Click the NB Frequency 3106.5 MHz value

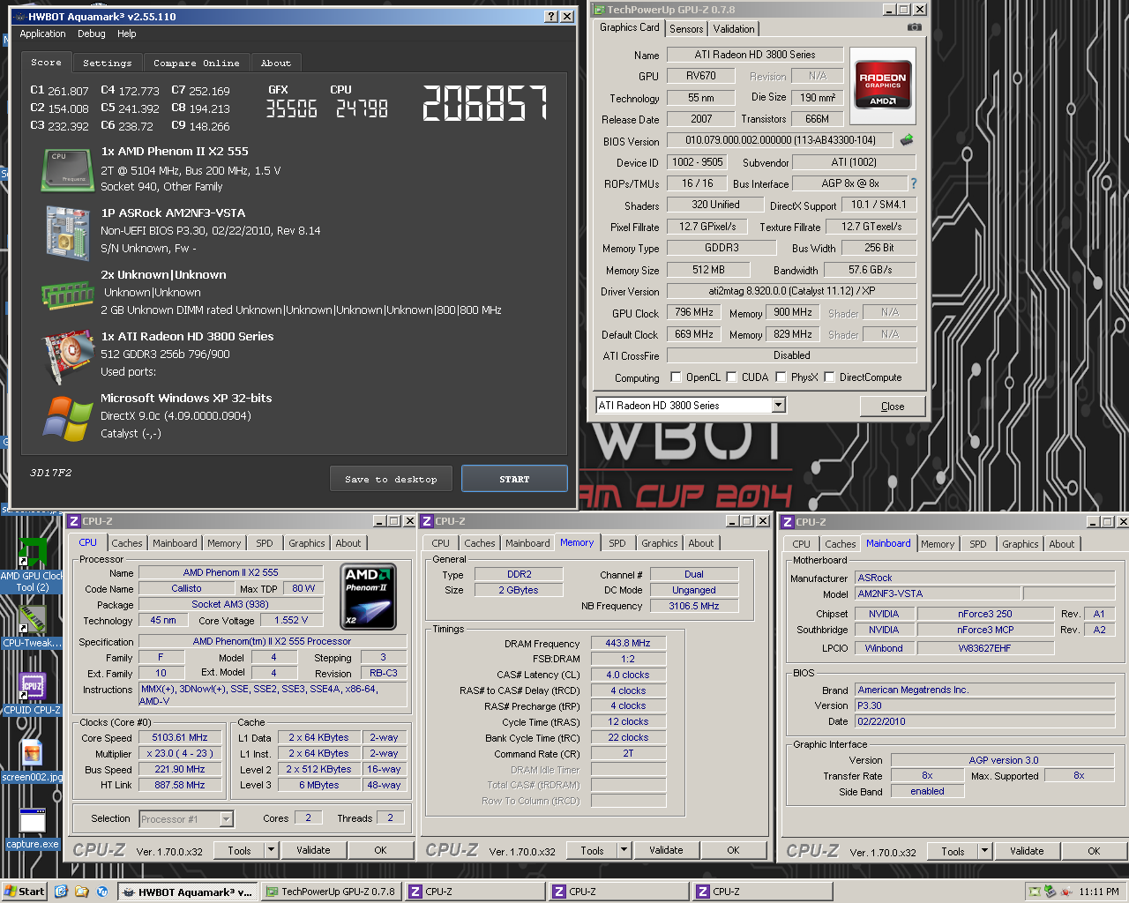point(694,607)
